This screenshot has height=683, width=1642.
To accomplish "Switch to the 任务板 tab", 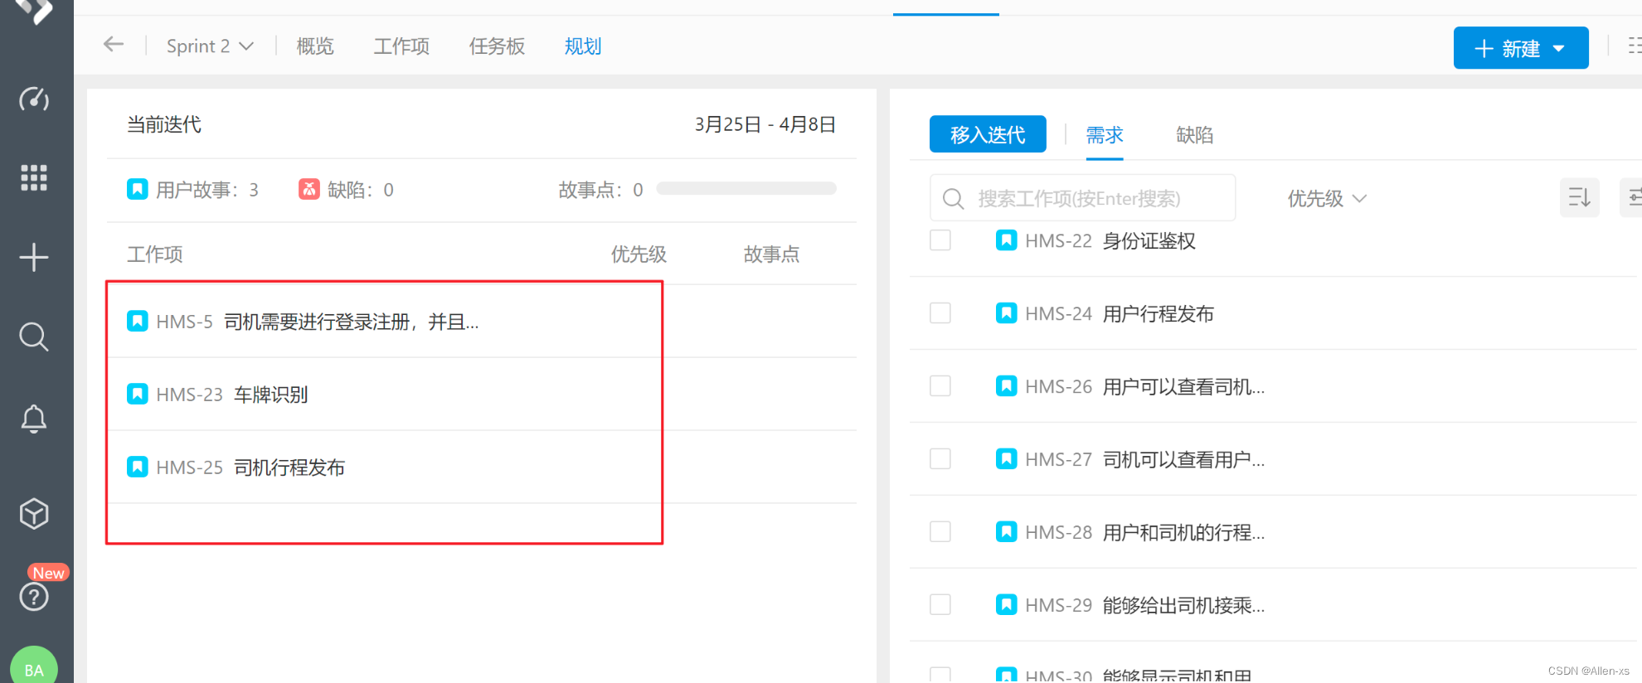I will click(x=497, y=46).
